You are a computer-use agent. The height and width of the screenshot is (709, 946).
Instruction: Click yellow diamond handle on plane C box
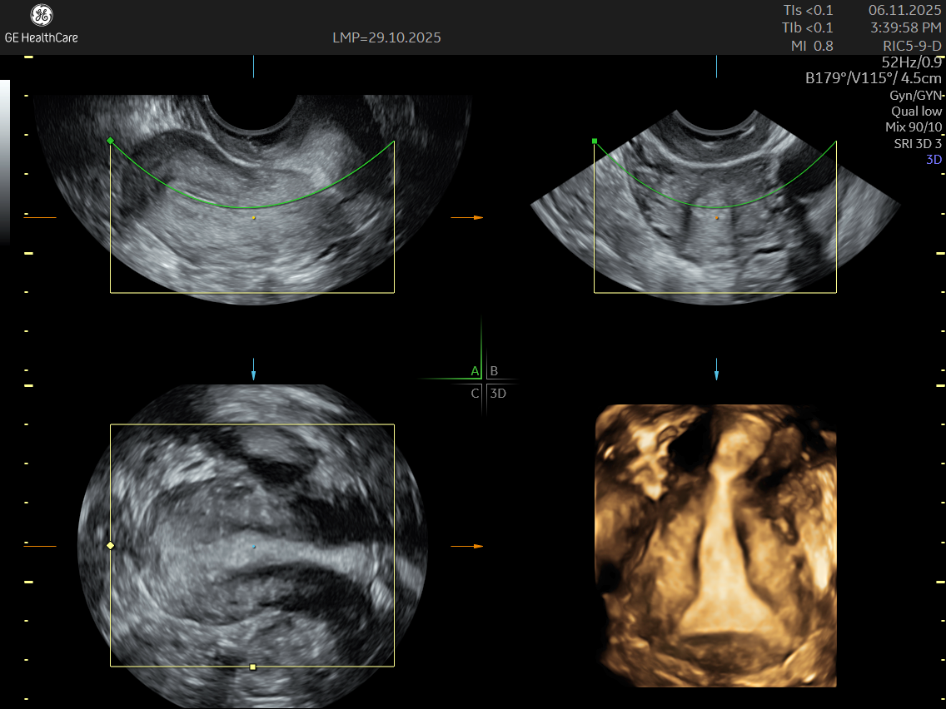click(111, 545)
